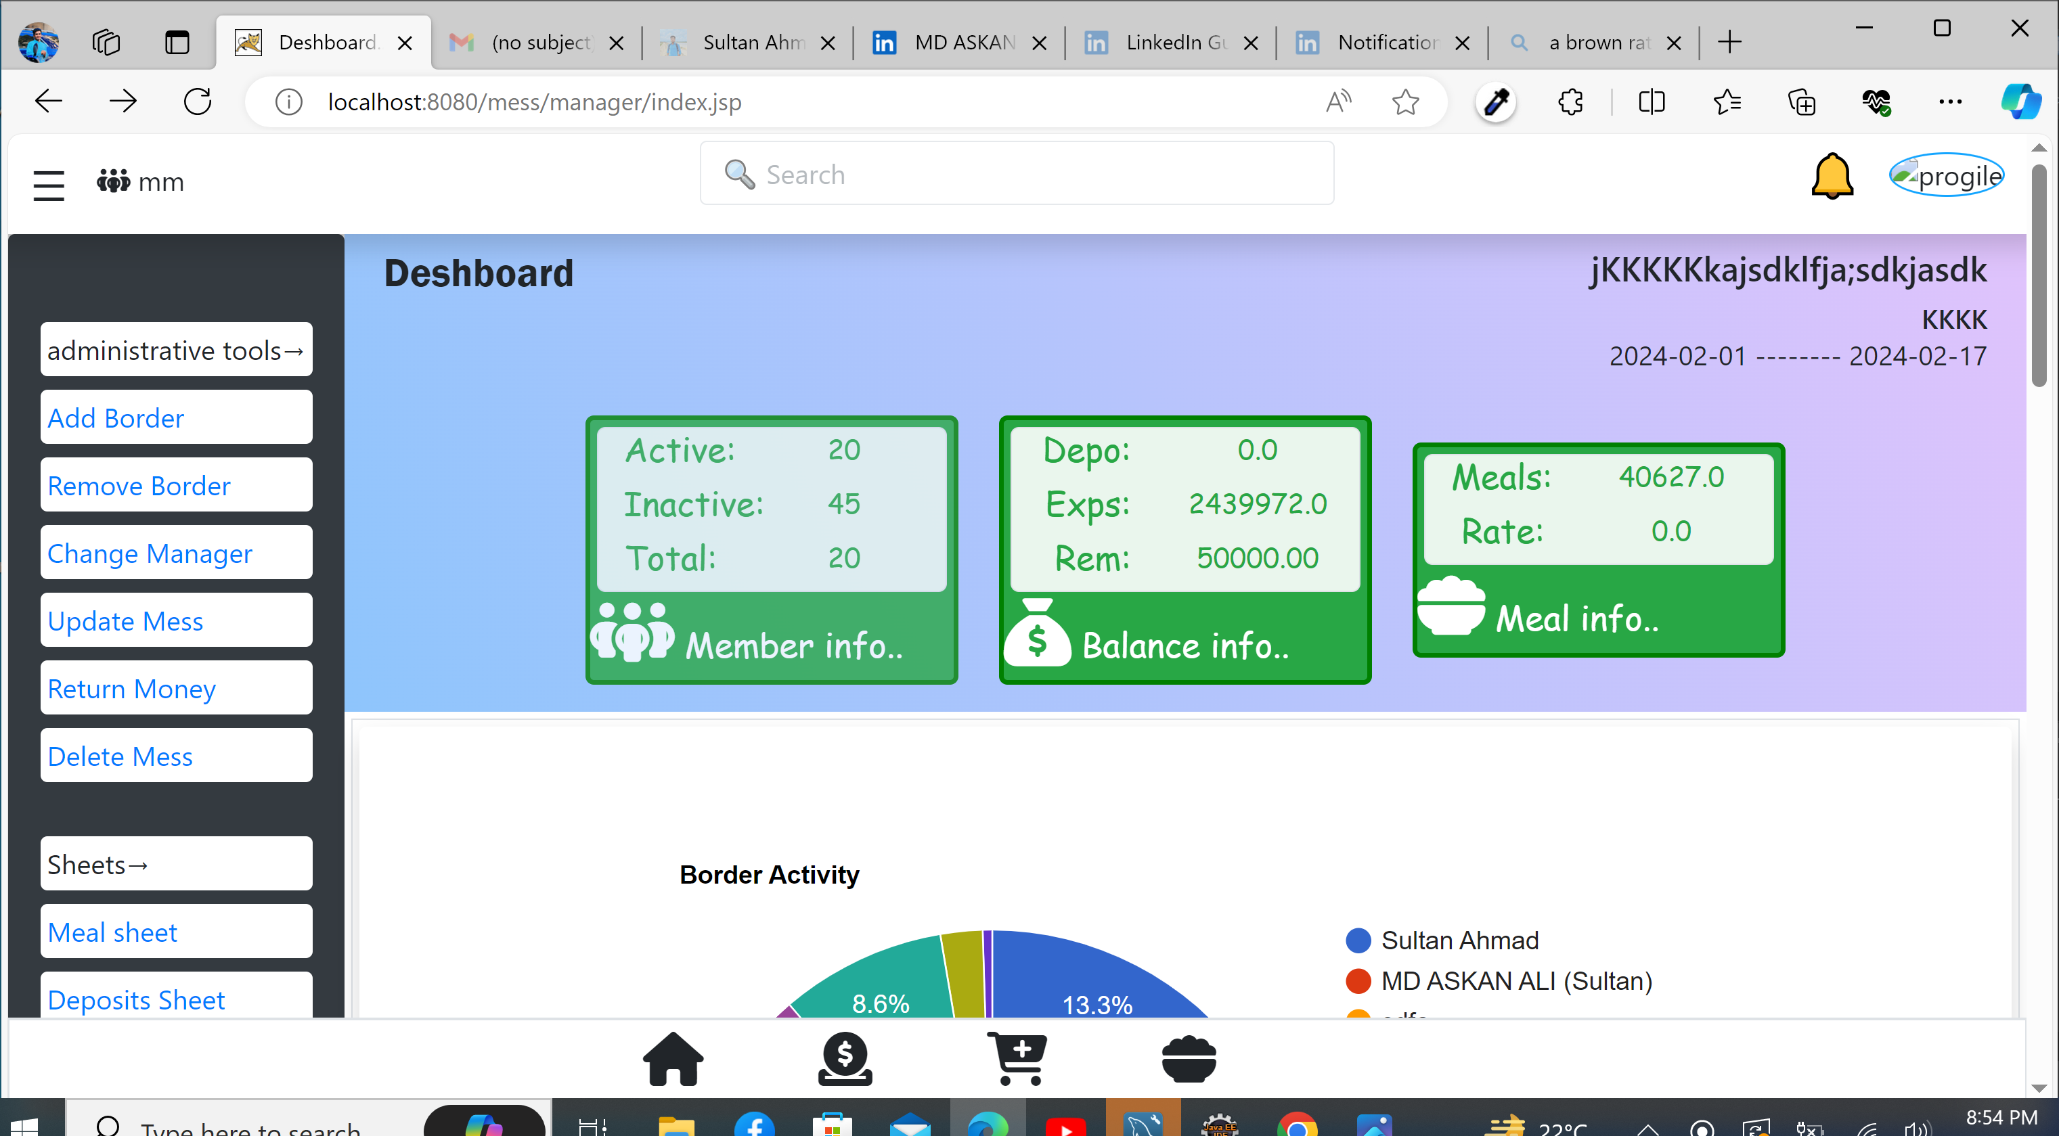Viewport: 2059px width, 1136px height.
Task: Click the blue Sultan Ahmad legend swatch
Action: click(x=1359, y=940)
